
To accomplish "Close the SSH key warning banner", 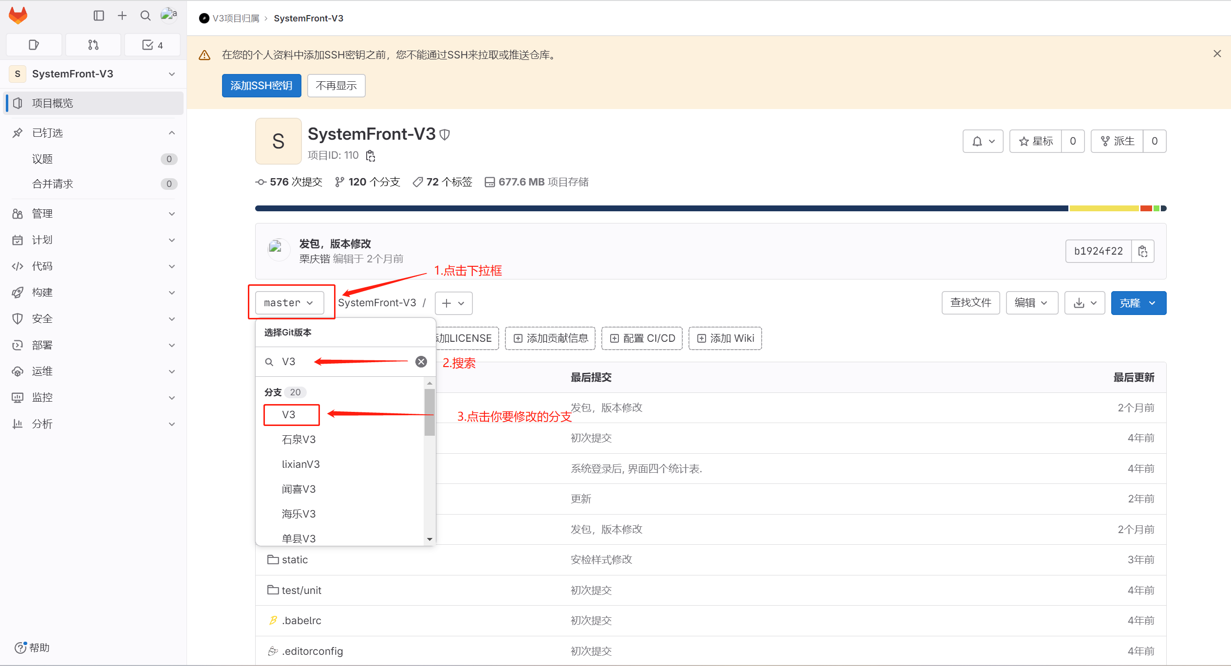I will point(1217,54).
